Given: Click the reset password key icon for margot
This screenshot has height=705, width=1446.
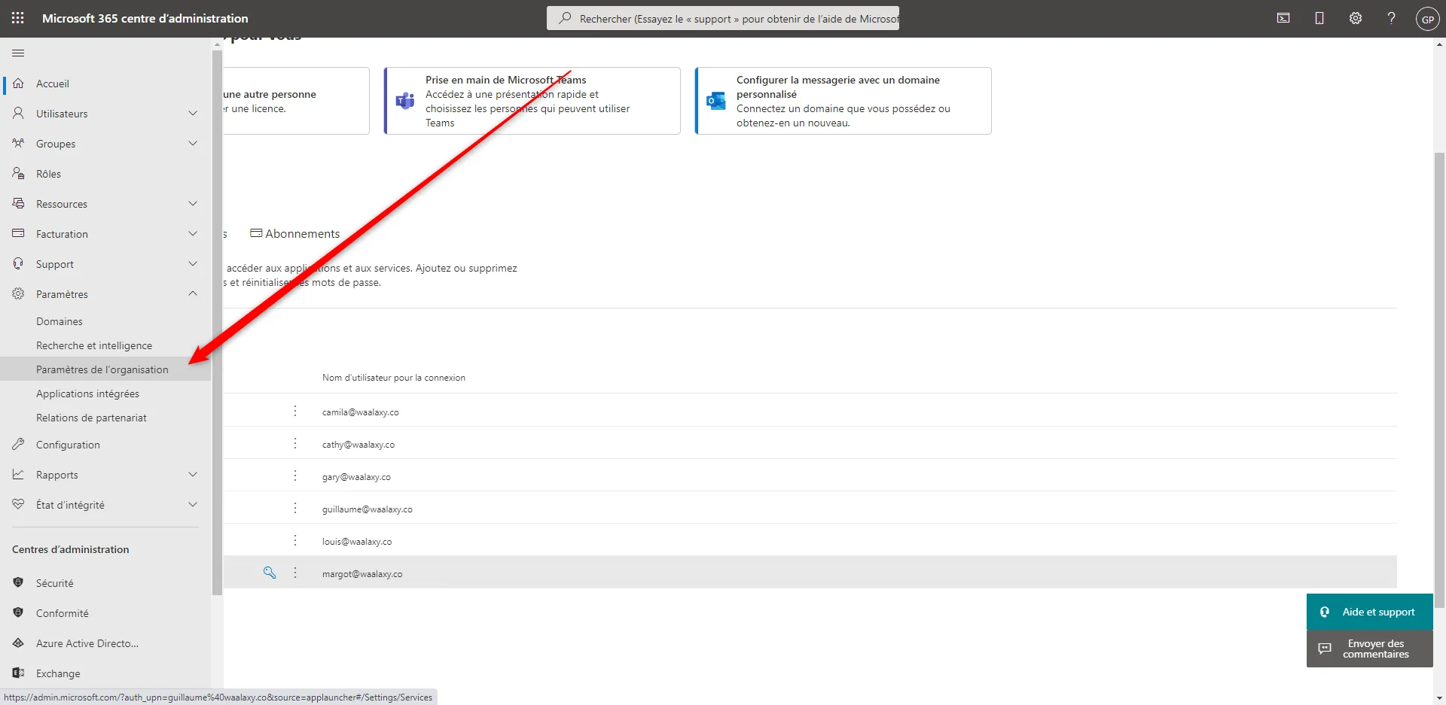Looking at the screenshot, I should point(270,573).
